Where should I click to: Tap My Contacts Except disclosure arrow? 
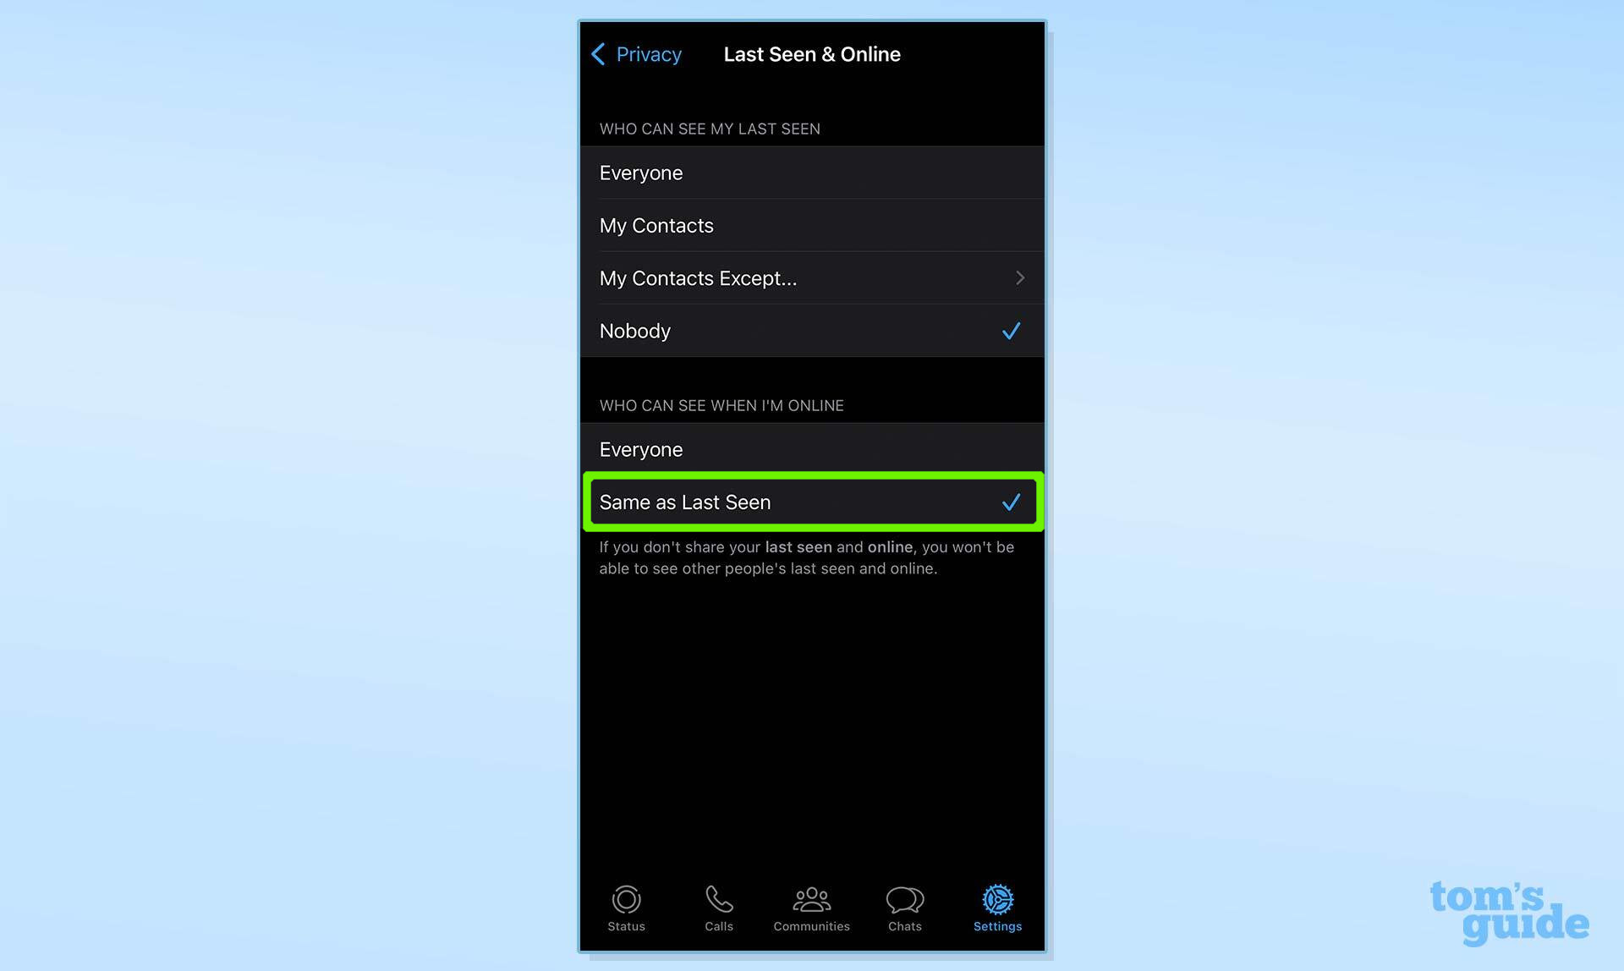pos(1018,277)
